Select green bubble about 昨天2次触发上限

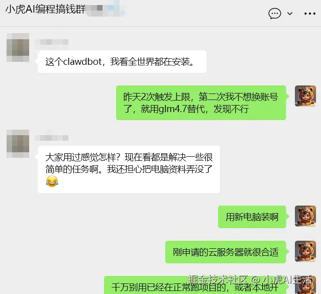pyautogui.click(x=201, y=103)
